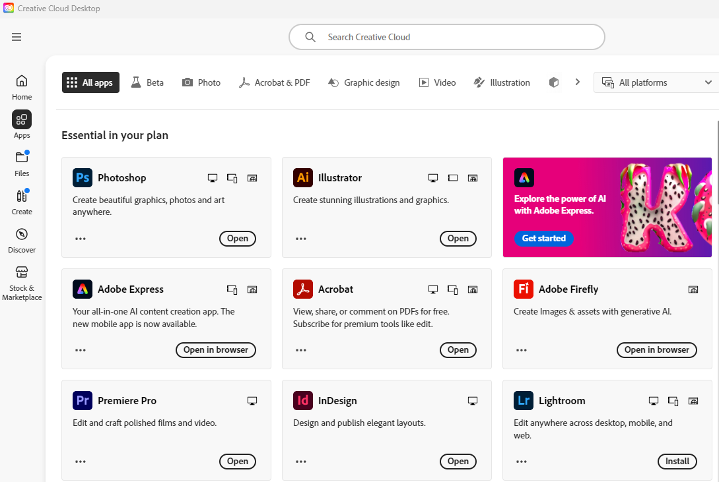Switch to Graphic design category
Viewport: 719px width, 482px height.
364,82
